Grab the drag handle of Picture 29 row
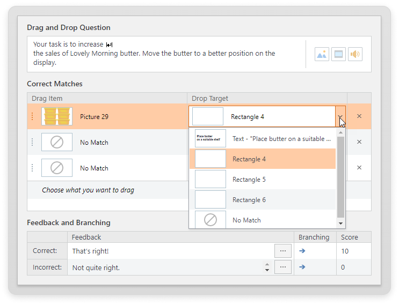The width and height of the screenshot is (399, 305). (x=32, y=116)
